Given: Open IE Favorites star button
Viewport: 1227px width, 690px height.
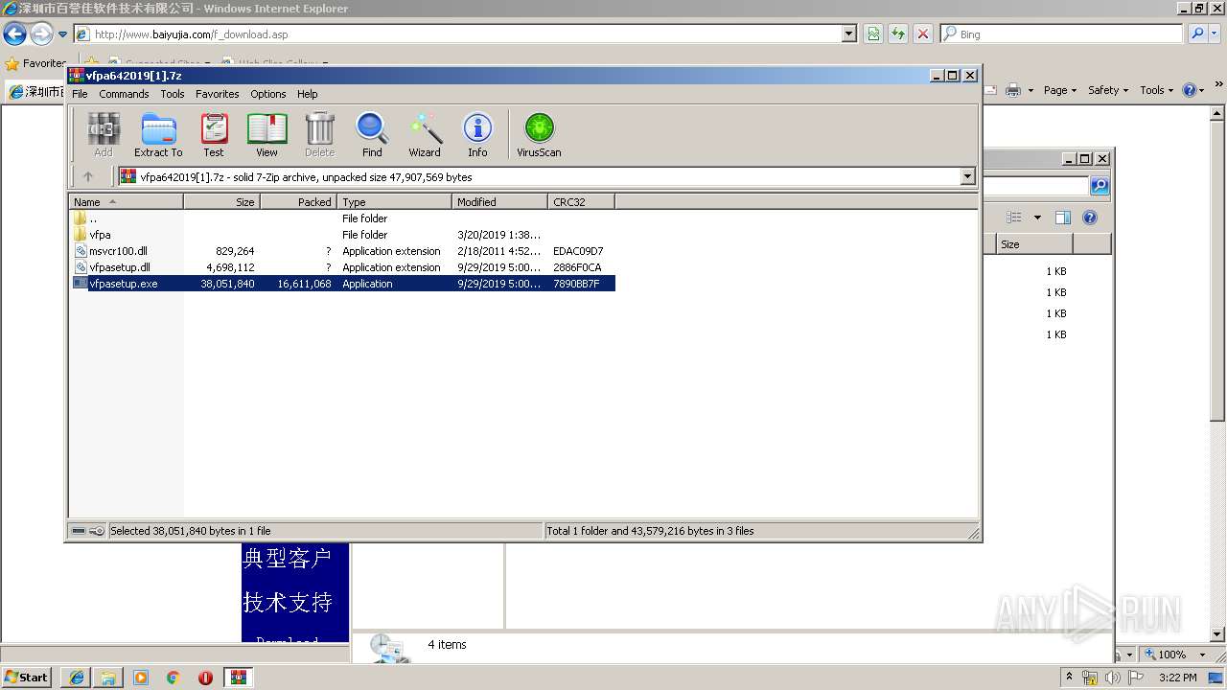Looking at the screenshot, I should [x=35, y=63].
